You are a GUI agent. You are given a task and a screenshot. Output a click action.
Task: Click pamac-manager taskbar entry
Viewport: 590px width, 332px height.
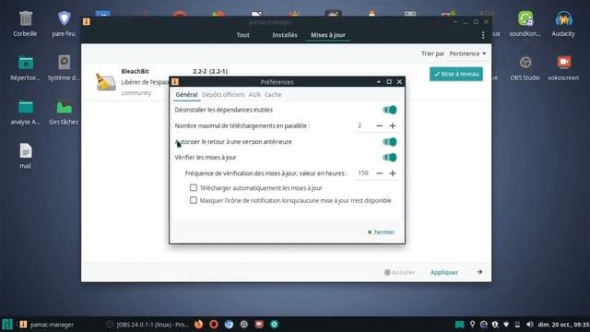tap(47, 324)
